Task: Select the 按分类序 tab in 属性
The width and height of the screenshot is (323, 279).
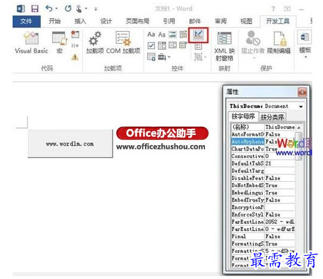Action: (x=272, y=117)
